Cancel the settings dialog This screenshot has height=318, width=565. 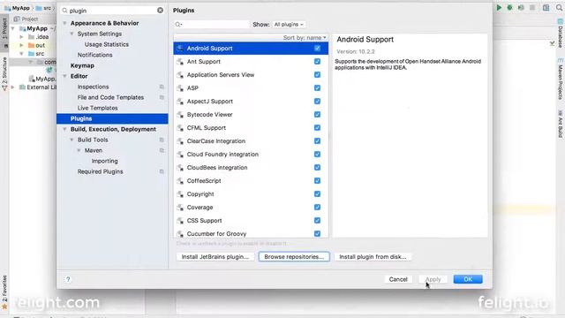(398, 279)
